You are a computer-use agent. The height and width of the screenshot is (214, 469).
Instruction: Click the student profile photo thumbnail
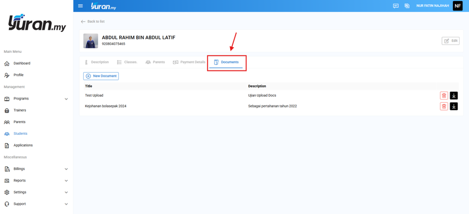(x=90, y=41)
